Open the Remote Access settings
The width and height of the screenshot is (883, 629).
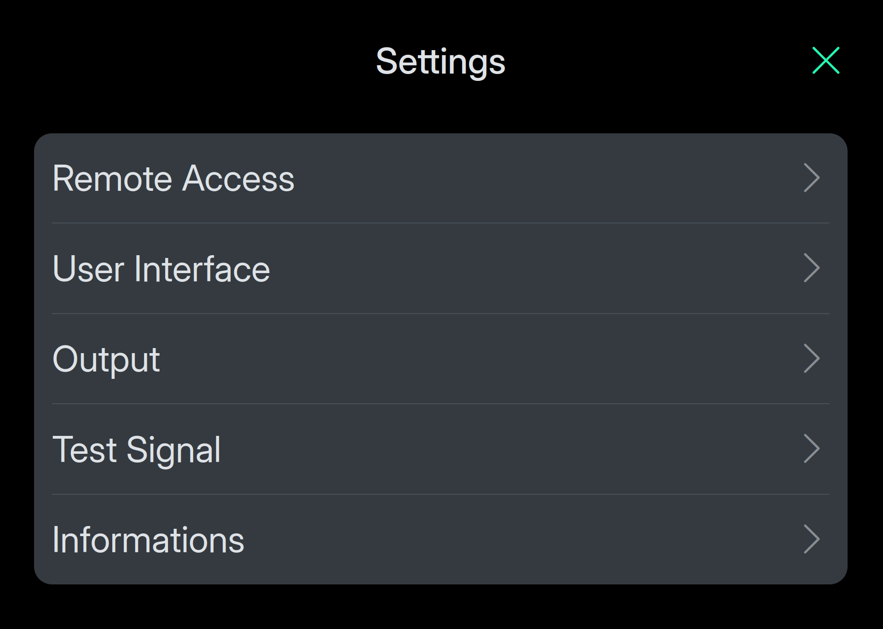click(440, 178)
